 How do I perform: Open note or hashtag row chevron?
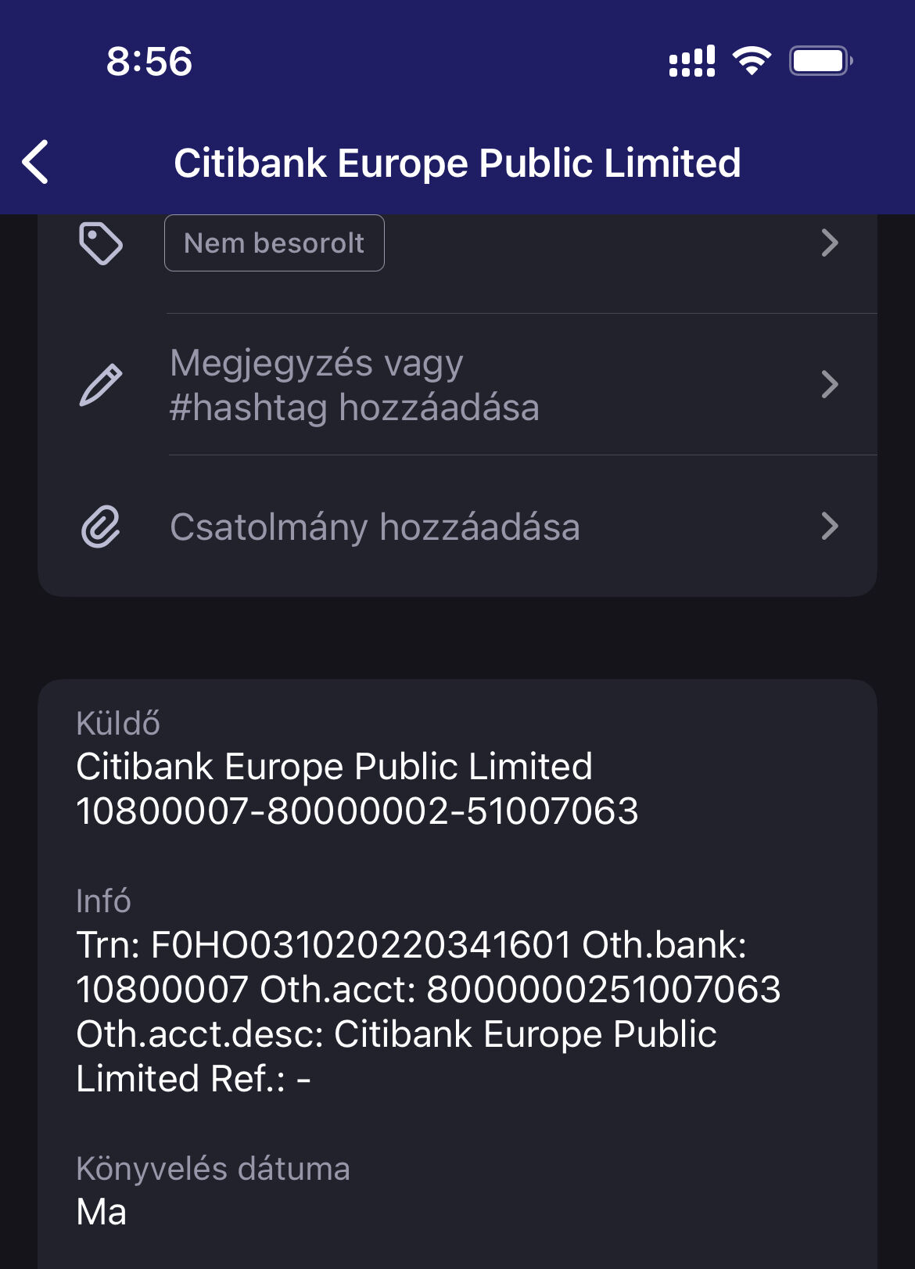tap(830, 385)
